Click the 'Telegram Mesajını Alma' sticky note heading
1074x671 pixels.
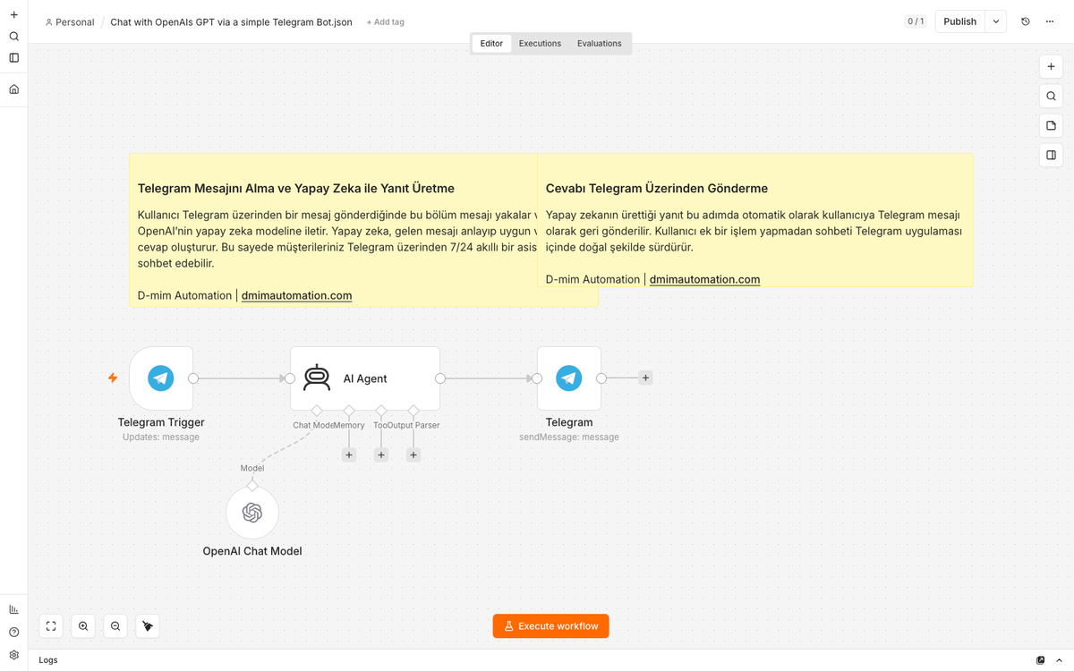(x=296, y=189)
